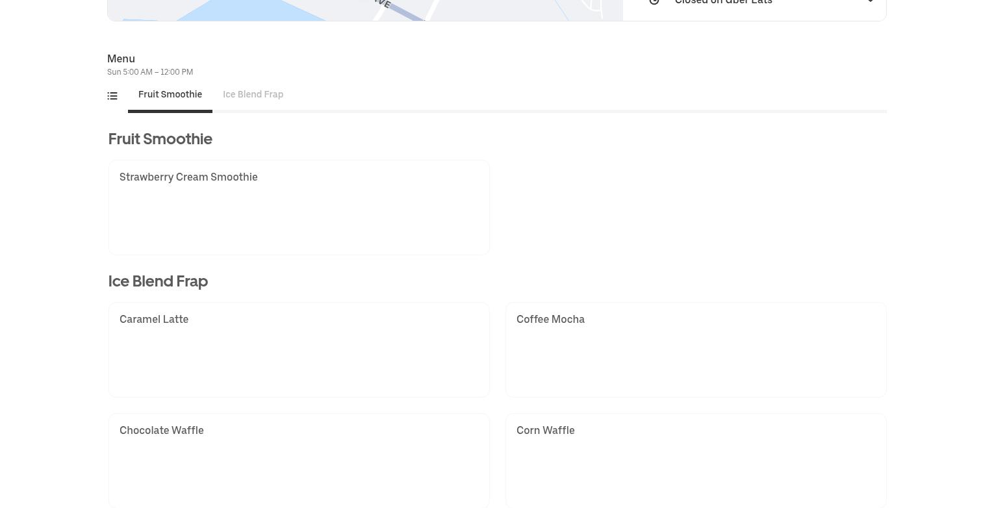Click the grey tab bar track right of tabs
Screen dimensions: 994x508
pyautogui.click(x=552, y=112)
